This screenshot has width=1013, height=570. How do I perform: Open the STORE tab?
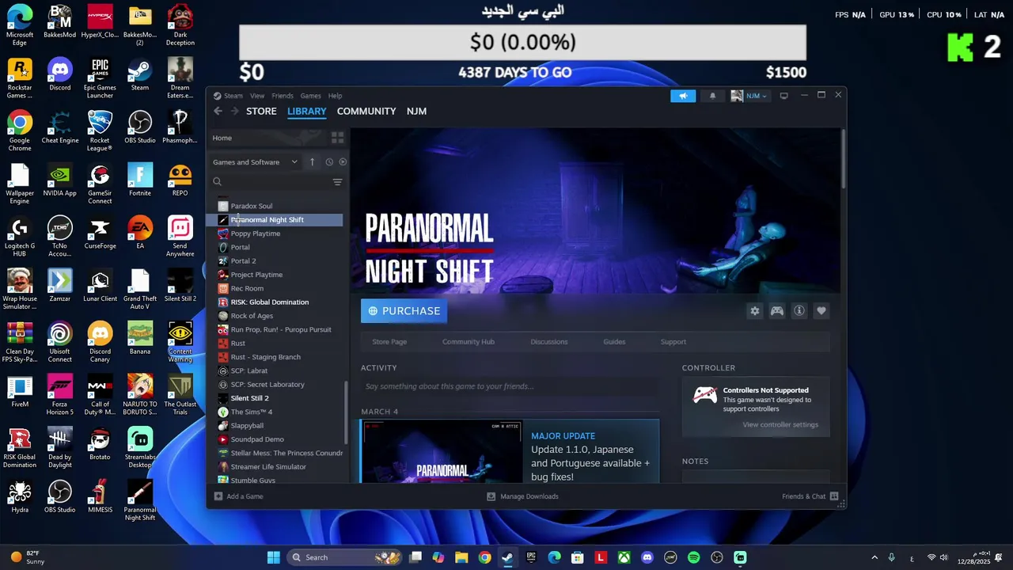coord(261,112)
